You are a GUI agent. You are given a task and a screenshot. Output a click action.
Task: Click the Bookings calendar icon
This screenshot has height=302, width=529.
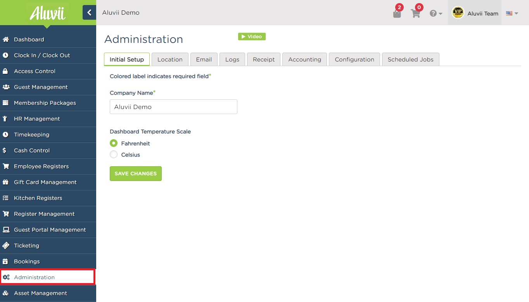pyautogui.click(x=6, y=261)
